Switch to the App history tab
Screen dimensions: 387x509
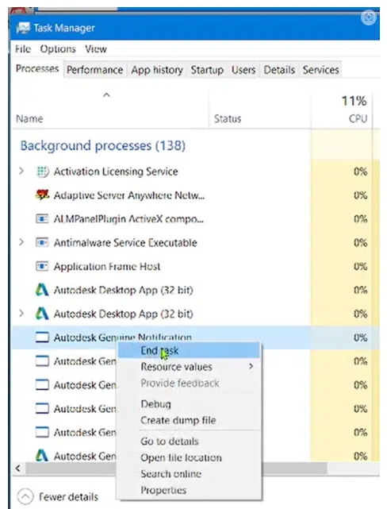[x=157, y=70]
